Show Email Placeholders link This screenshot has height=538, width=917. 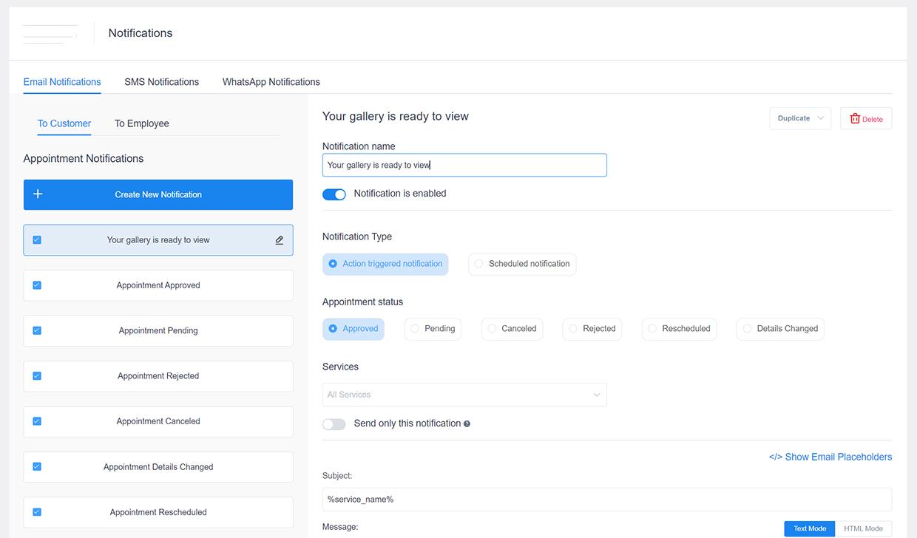(x=830, y=457)
